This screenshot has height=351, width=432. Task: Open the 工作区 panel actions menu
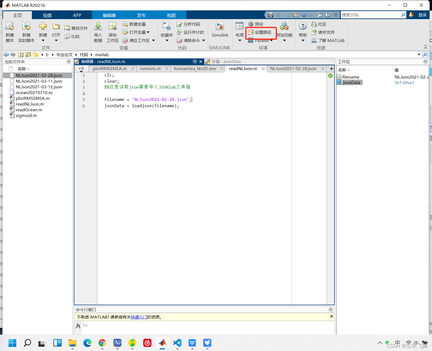pyautogui.click(x=425, y=62)
